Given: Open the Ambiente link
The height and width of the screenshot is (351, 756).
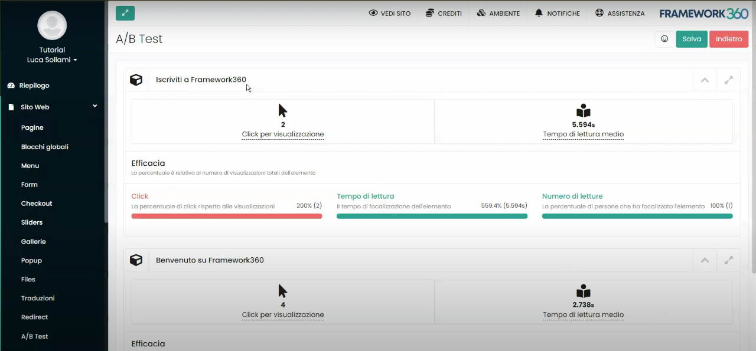Looking at the screenshot, I should coord(498,13).
